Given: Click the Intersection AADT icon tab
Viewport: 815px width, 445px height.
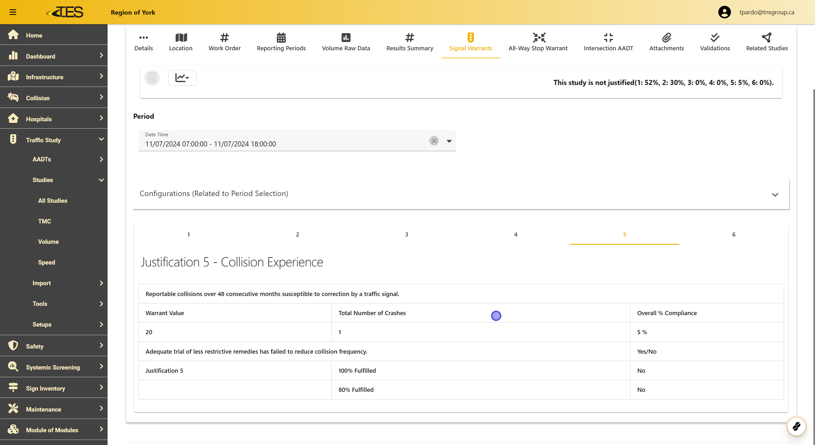Looking at the screenshot, I should tap(608, 42).
